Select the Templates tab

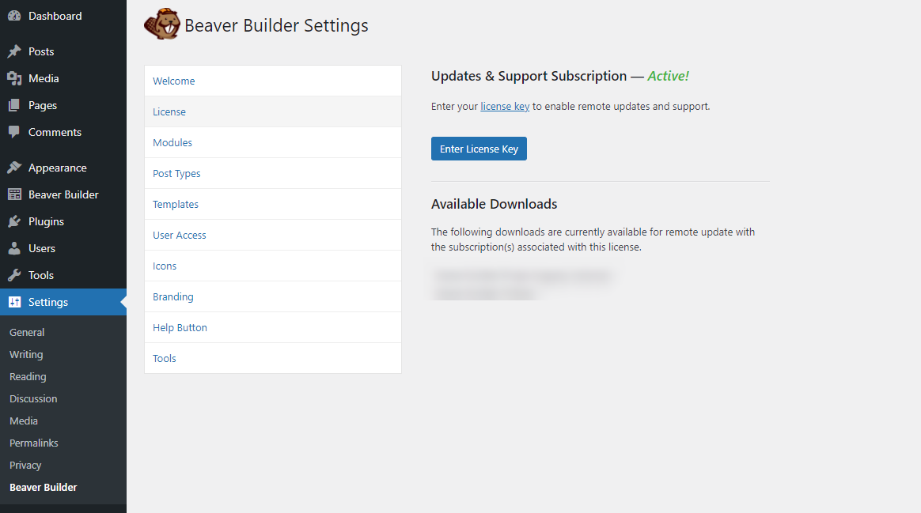[x=175, y=204]
